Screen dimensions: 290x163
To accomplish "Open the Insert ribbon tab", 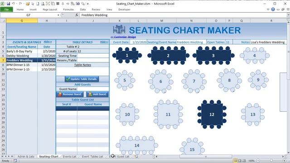I will (33, 10).
